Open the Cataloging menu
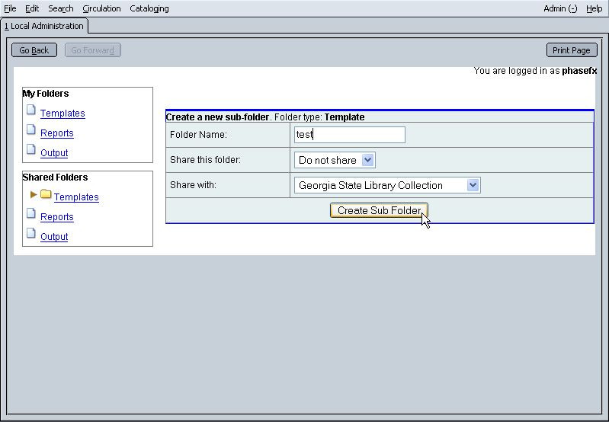Screen dimensions: 609x422 [149, 8]
